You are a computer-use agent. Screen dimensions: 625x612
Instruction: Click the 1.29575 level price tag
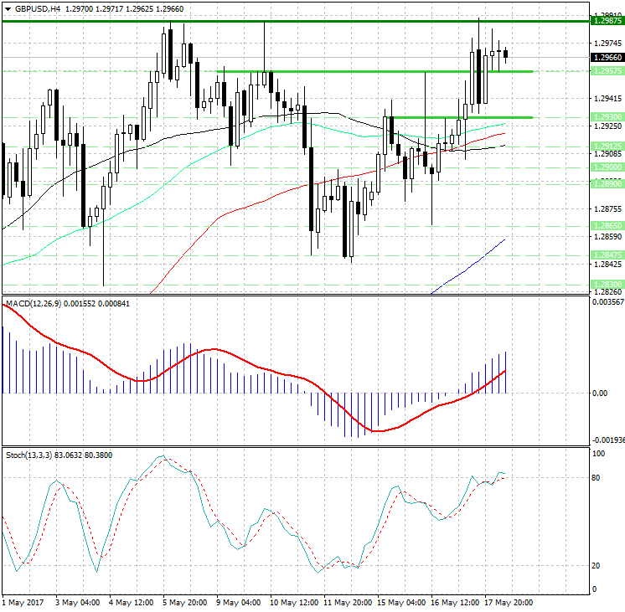click(x=607, y=71)
